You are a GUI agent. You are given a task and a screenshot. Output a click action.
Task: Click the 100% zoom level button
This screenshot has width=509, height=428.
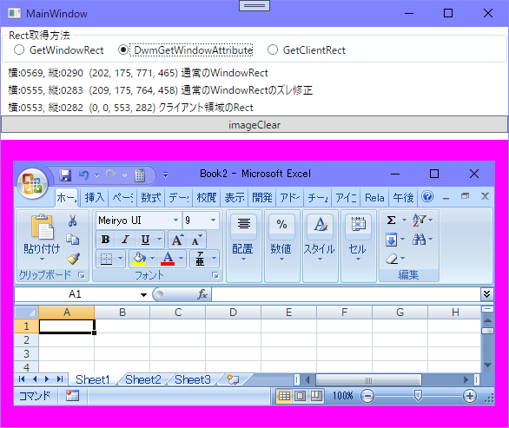[342, 396]
